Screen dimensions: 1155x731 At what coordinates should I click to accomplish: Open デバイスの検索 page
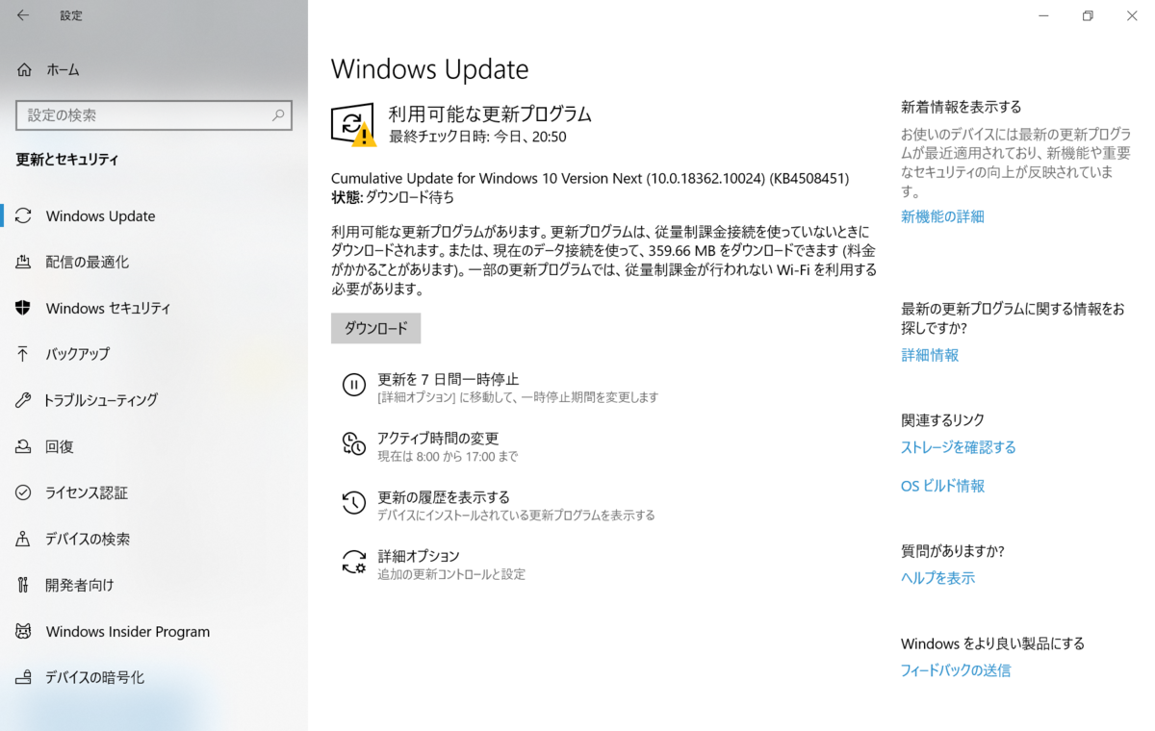click(x=88, y=539)
